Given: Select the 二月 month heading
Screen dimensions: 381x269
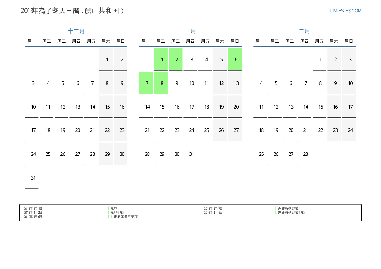Looking at the screenshot, I should click(304, 31).
